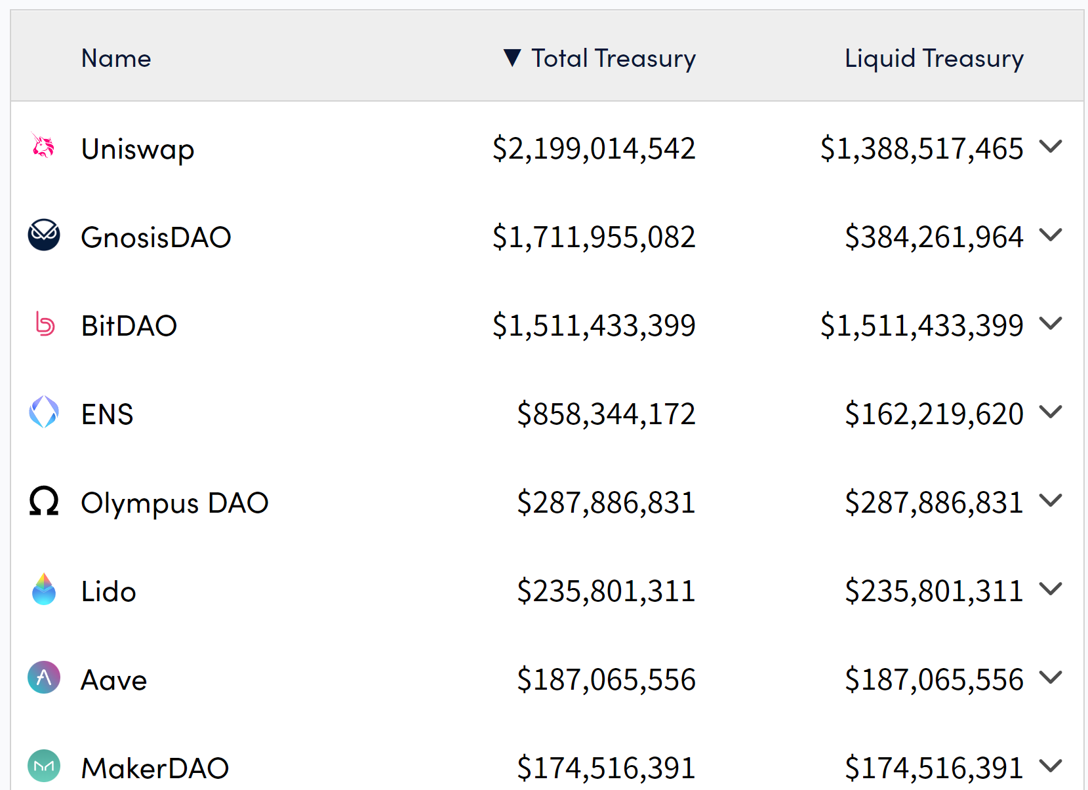Click ENS total $858,344,172
1088x790 pixels.
(x=606, y=414)
